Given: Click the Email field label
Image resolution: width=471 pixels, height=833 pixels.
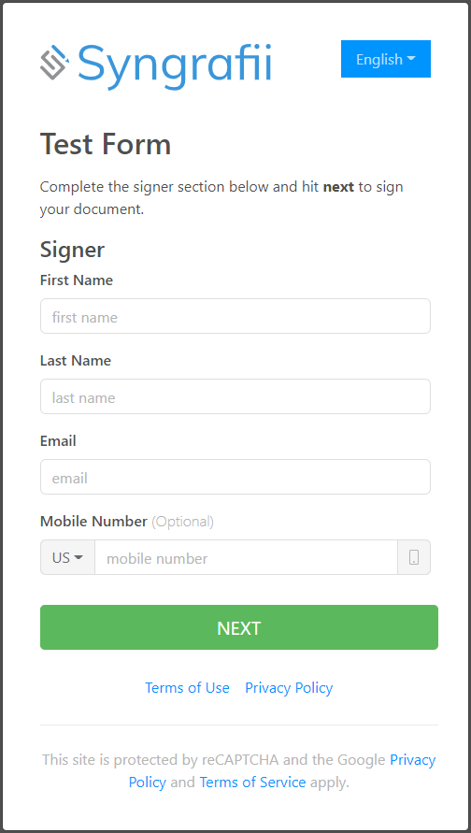Looking at the screenshot, I should 58,440.
